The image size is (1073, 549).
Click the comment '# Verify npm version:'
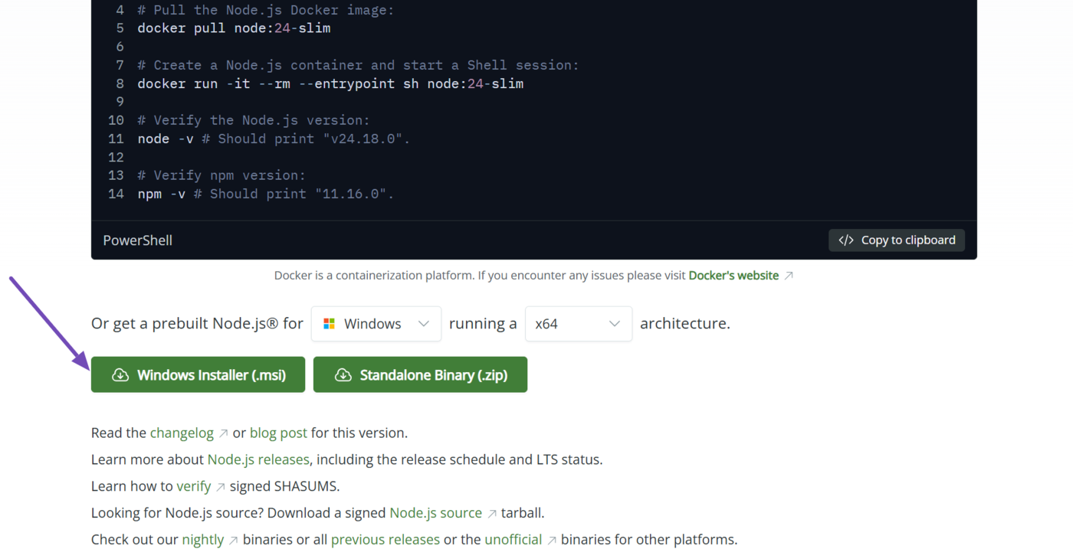(x=221, y=175)
